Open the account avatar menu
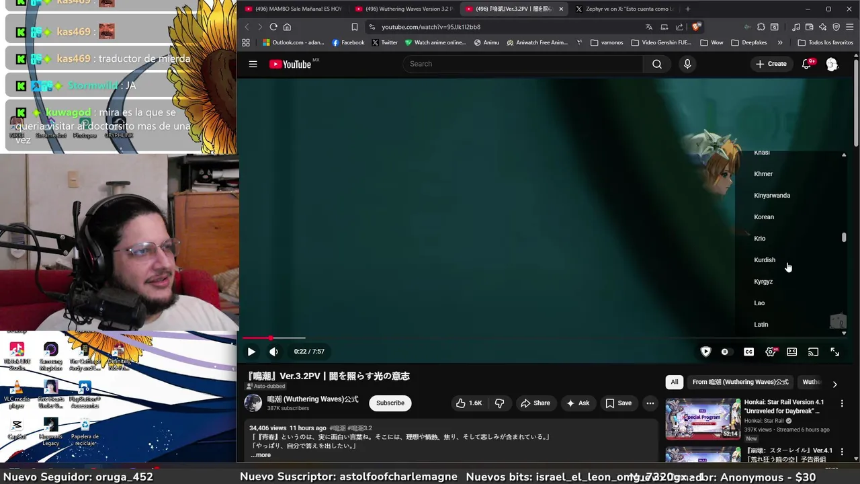Viewport: 860px width, 484px height. (x=832, y=64)
